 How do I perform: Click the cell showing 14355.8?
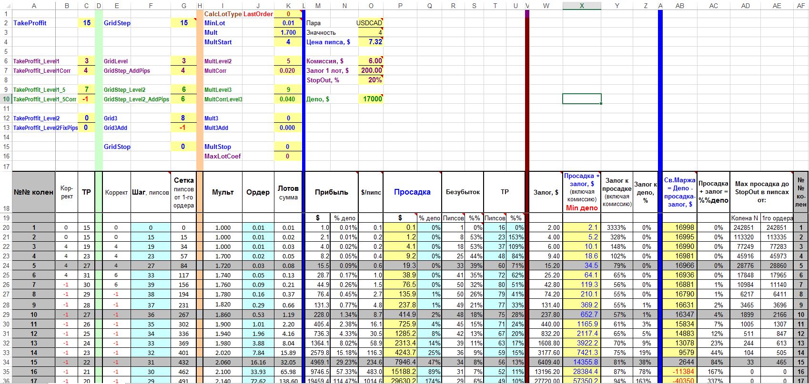[582, 362]
